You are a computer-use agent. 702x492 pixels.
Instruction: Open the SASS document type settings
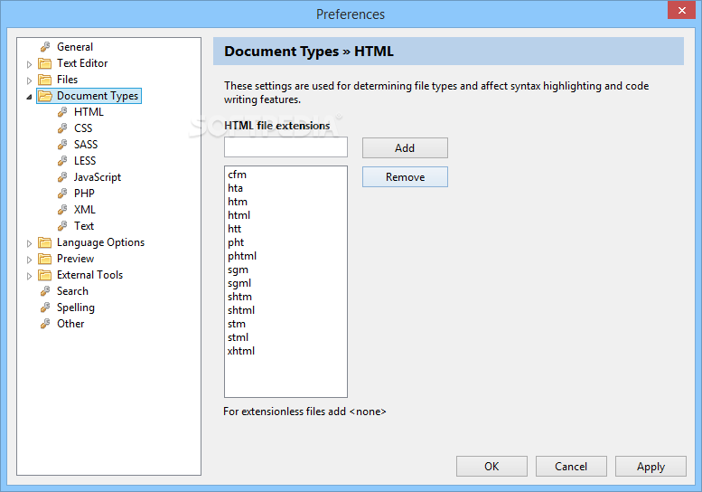click(86, 145)
